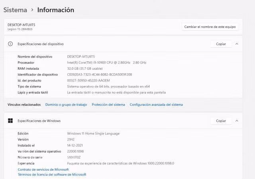Screen dimensions: 255x179
Task: Click the Experiencia label
Action: pos(26,163)
